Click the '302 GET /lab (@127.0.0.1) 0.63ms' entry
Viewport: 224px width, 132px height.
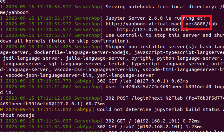click(143, 81)
